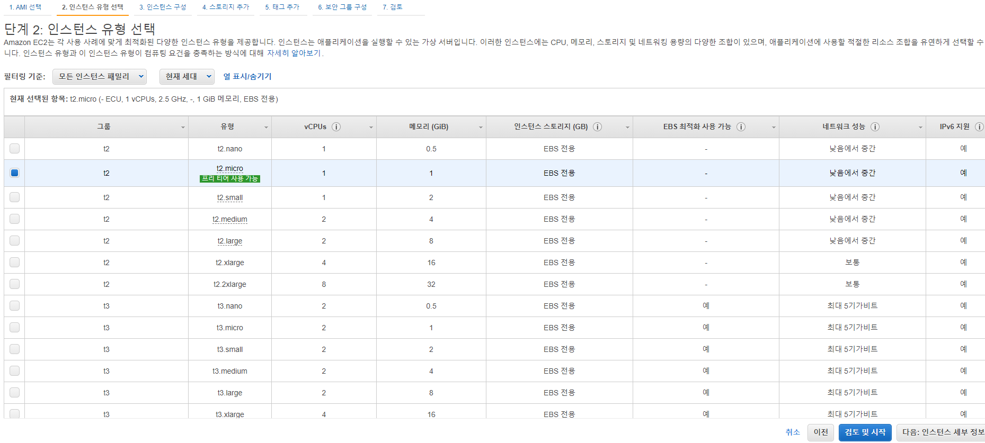The height and width of the screenshot is (443, 985).
Task: Click the t3.medium type cell
Action: pos(230,371)
